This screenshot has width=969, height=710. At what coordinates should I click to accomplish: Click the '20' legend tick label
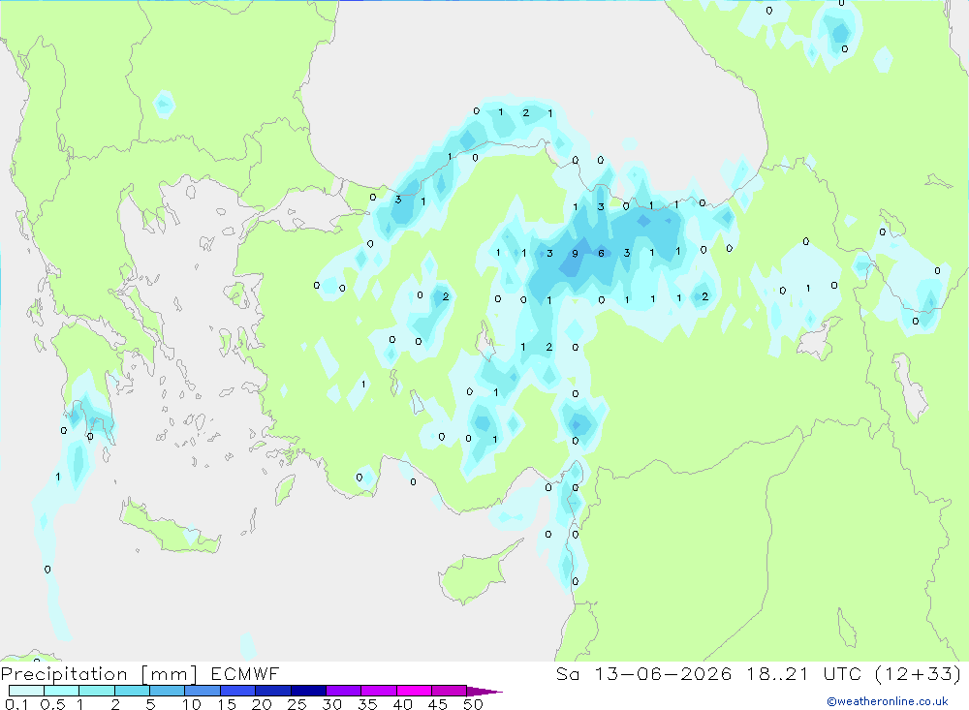click(x=262, y=704)
